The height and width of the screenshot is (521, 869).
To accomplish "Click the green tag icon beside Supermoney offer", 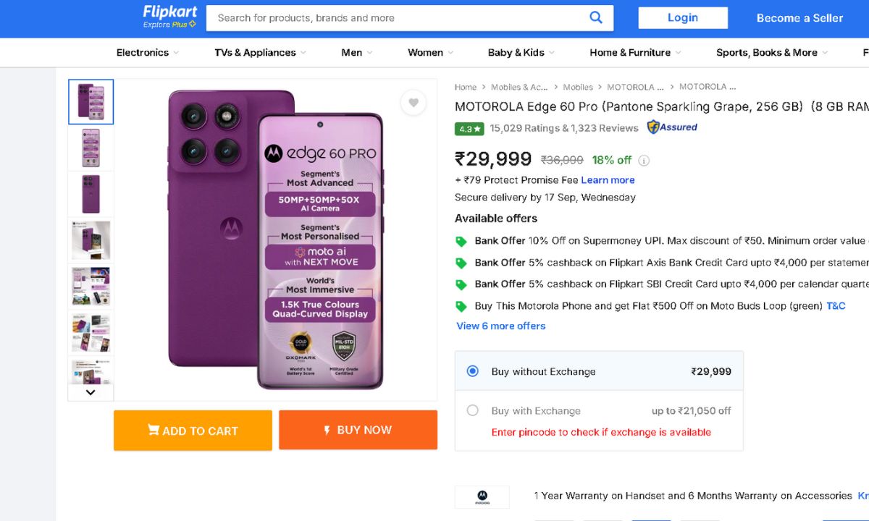I will tap(461, 242).
